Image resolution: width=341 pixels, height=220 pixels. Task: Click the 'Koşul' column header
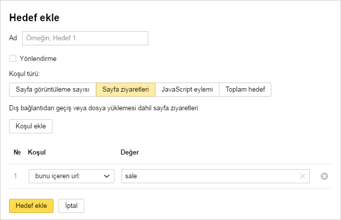click(37, 152)
